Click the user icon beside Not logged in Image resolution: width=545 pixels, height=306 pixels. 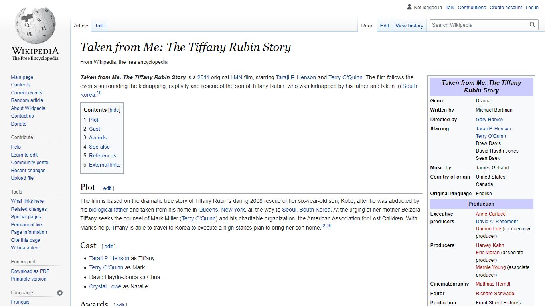409,7
